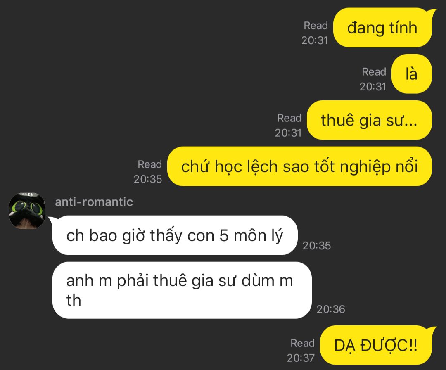Open anti-romantic's cat profile avatar
Image resolution: width=446 pixels, height=370 pixels.
coord(27,211)
